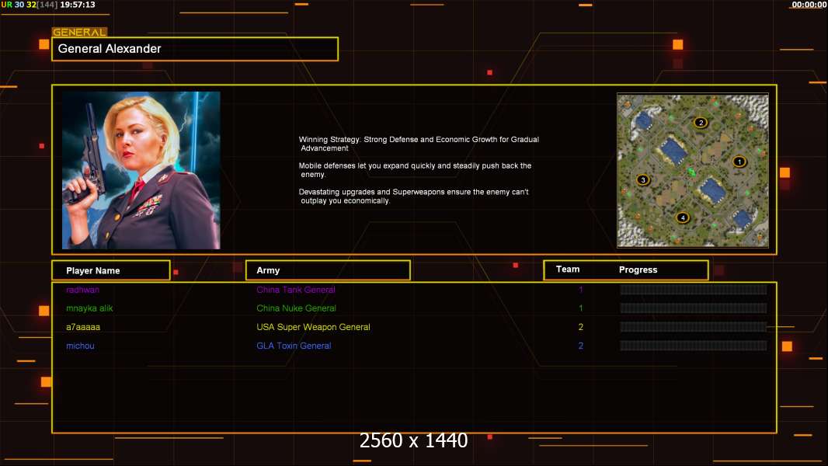The image size is (828, 466).
Task: Select player mnayka alik row
Action: pyautogui.click(x=414, y=308)
